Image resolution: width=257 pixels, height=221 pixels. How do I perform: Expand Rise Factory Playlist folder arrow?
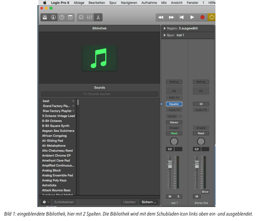(x=74, y=111)
